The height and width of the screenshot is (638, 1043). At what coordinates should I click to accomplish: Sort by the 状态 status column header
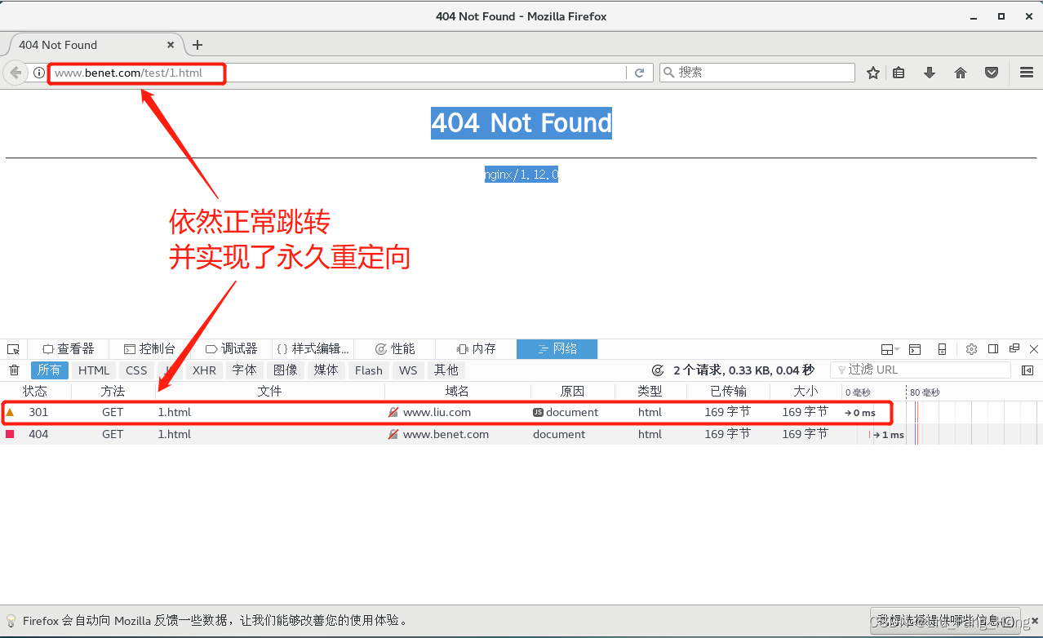pos(35,392)
